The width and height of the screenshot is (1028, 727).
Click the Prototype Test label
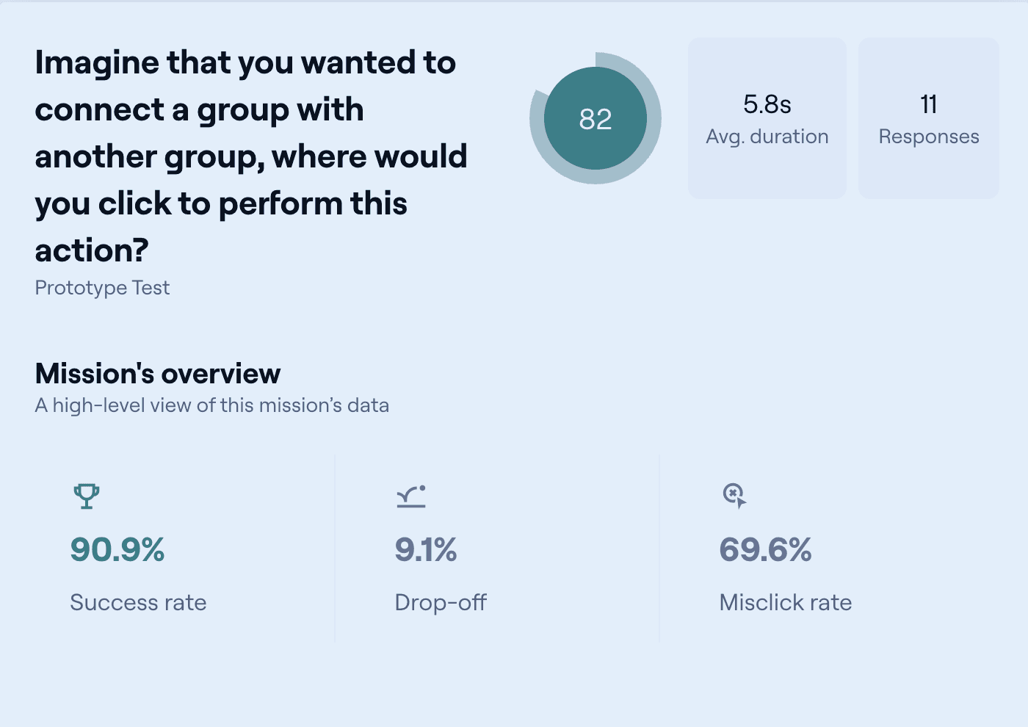102,288
